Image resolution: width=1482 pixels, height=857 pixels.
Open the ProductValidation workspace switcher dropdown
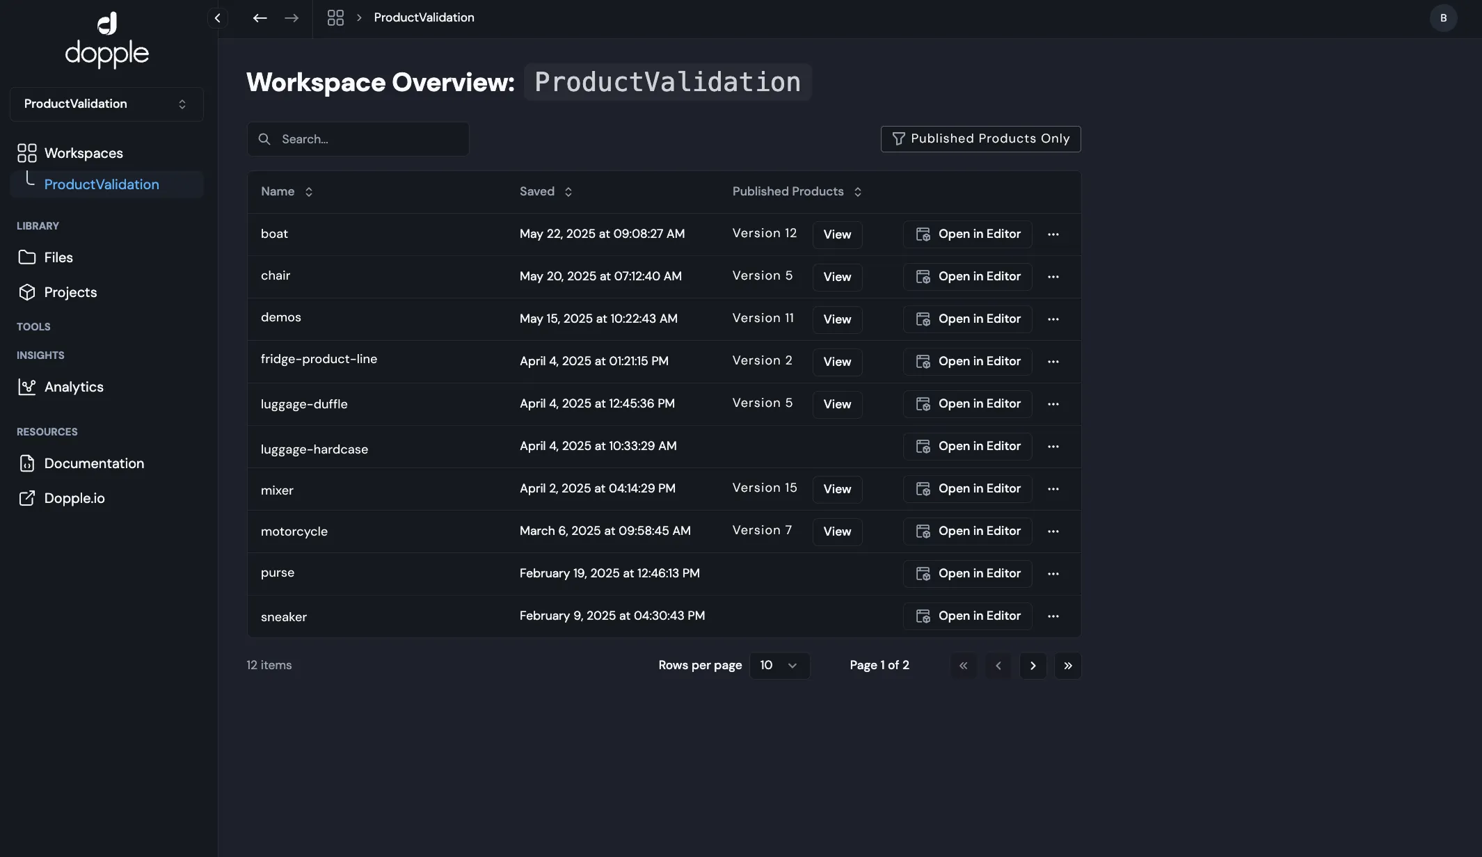[106, 104]
